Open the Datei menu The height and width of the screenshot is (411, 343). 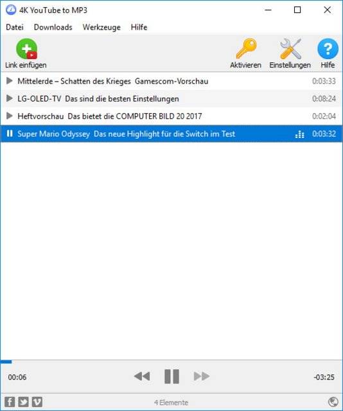click(15, 27)
